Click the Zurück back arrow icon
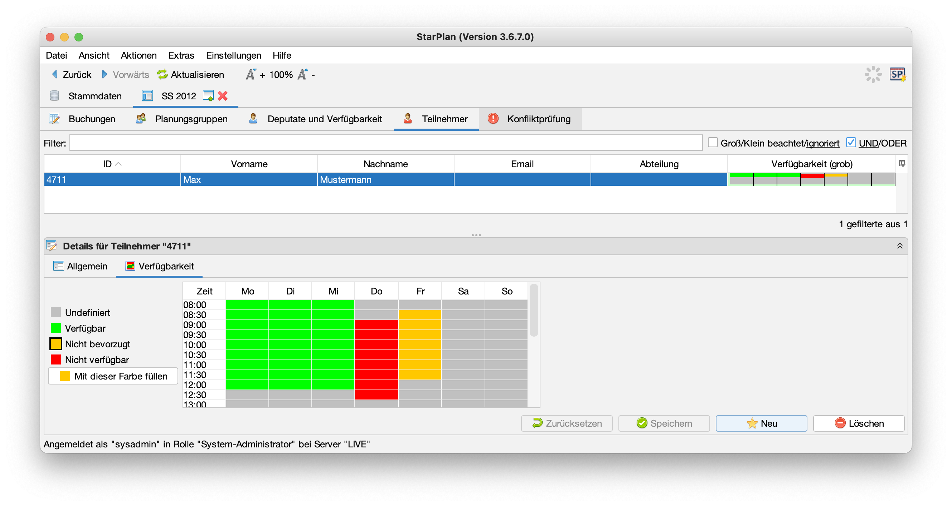Image resolution: width=952 pixels, height=506 pixels. point(55,75)
